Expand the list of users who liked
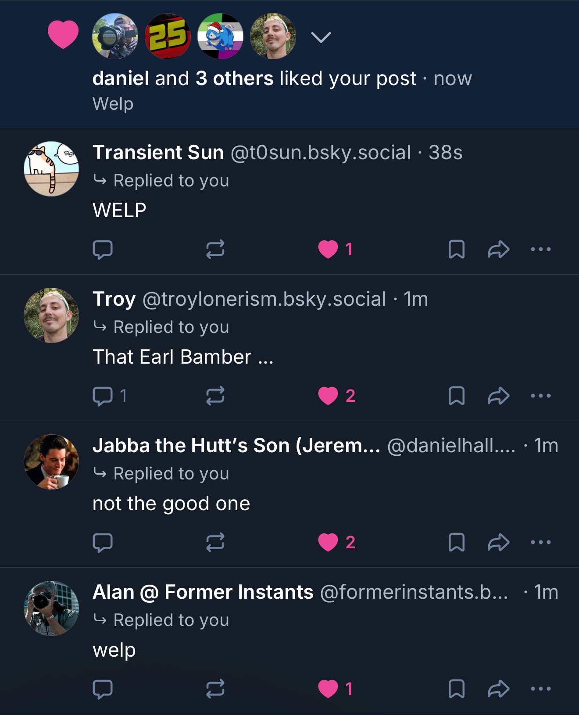The height and width of the screenshot is (715, 579). (x=321, y=37)
